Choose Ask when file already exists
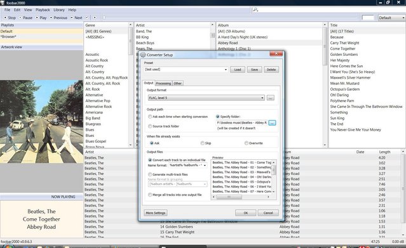406x248 pixels. [x=151, y=143]
